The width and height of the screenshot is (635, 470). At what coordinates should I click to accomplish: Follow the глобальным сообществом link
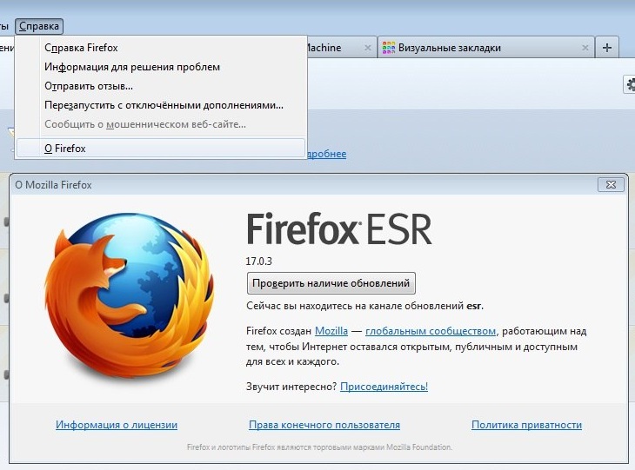(x=431, y=331)
